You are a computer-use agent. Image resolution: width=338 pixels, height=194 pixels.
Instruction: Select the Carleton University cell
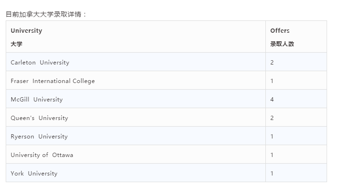point(136,62)
